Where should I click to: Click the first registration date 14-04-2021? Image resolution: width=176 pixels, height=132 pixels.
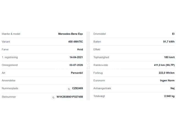(76, 57)
